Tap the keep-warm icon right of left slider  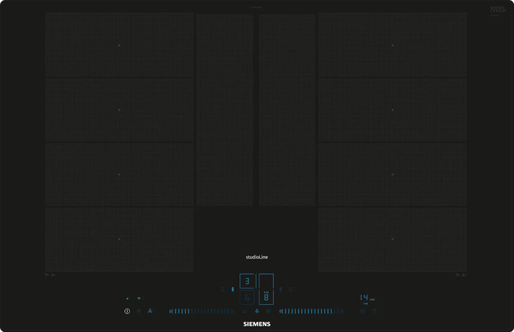coord(245,311)
